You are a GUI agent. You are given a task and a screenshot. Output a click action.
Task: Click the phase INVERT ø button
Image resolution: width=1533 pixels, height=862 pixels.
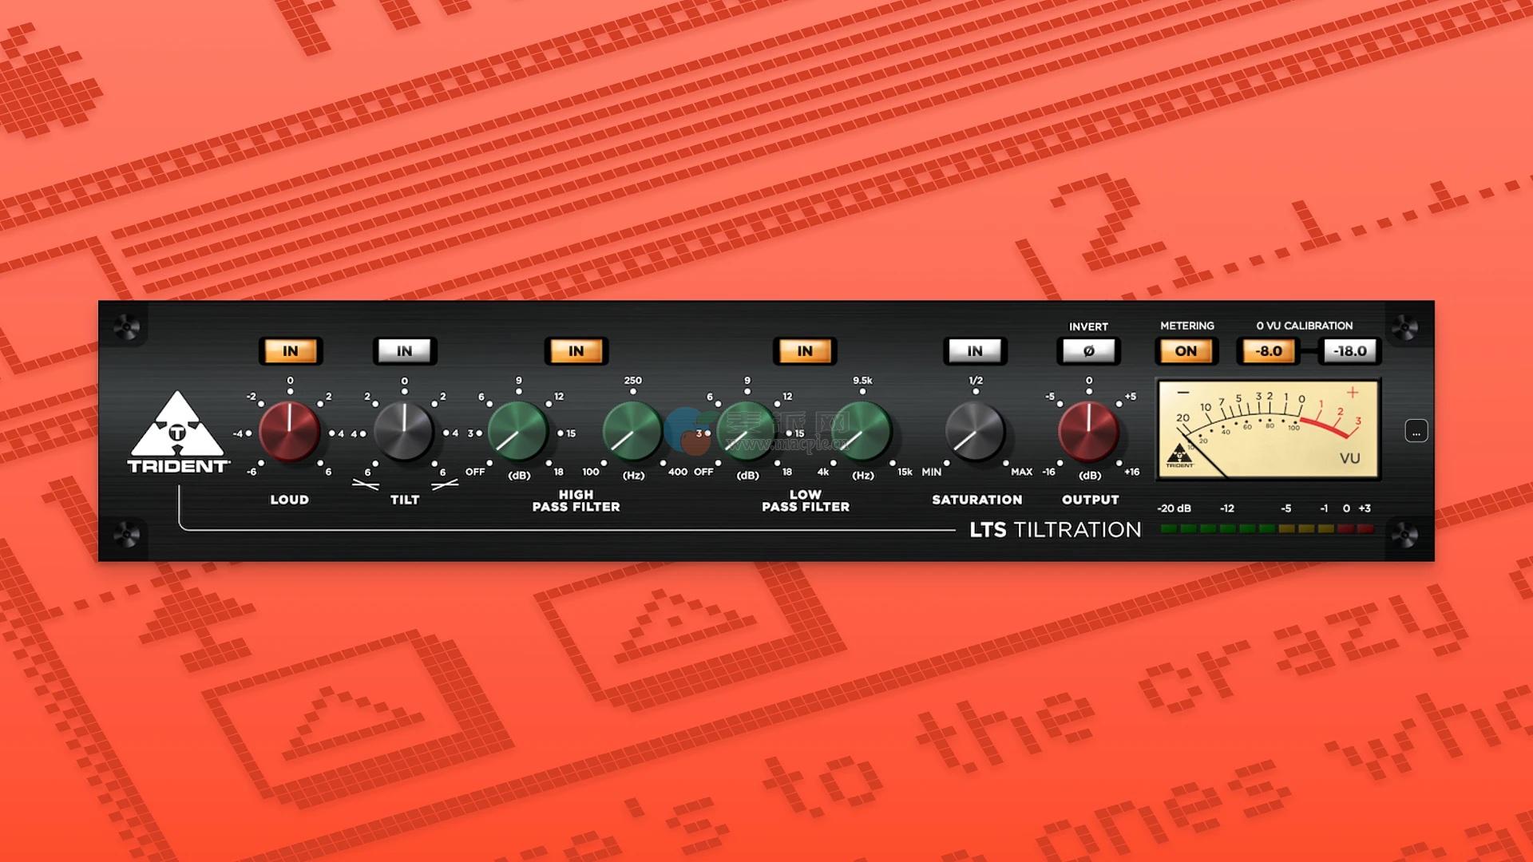1088,351
